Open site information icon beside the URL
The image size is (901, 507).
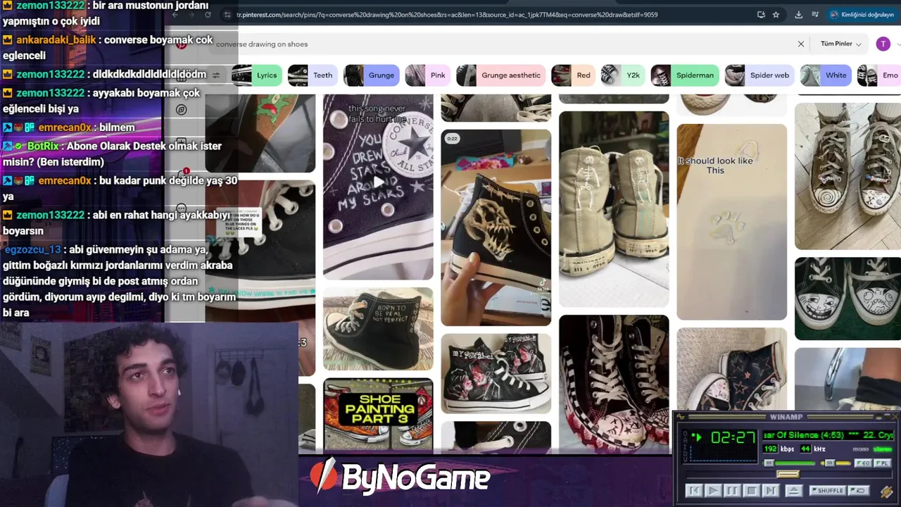(x=227, y=15)
